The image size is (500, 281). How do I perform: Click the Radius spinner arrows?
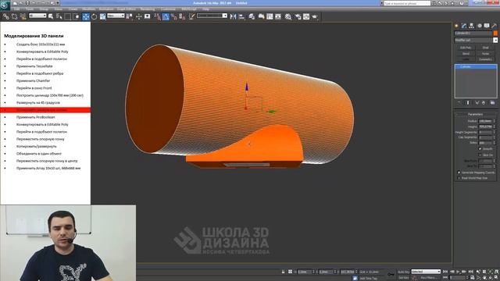[x=495, y=121]
